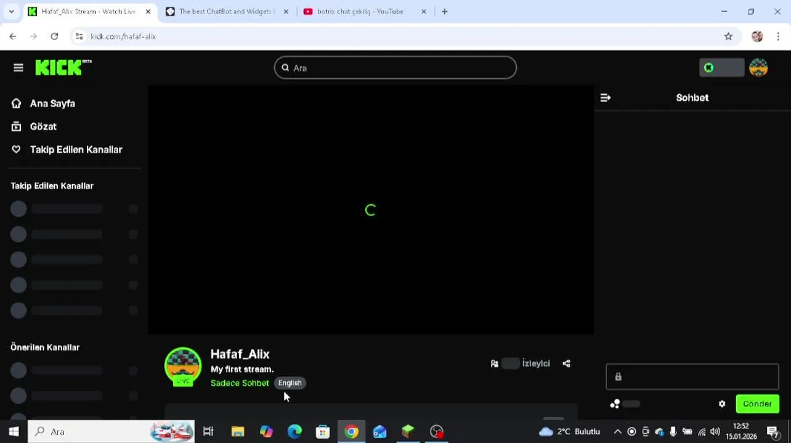Open the notification center icon
Image resolution: width=791 pixels, height=443 pixels.
pyautogui.click(x=774, y=432)
